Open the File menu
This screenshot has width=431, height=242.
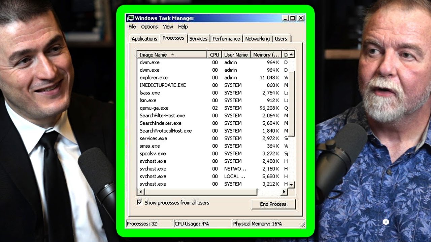pos(132,27)
